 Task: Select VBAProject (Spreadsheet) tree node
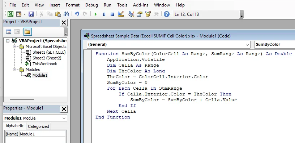coord(43,41)
